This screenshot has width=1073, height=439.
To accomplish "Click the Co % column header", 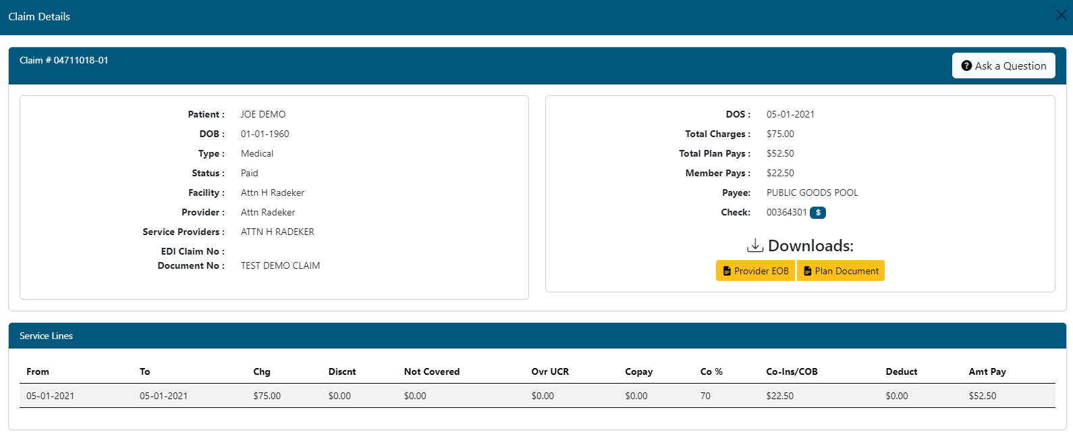I will (711, 371).
